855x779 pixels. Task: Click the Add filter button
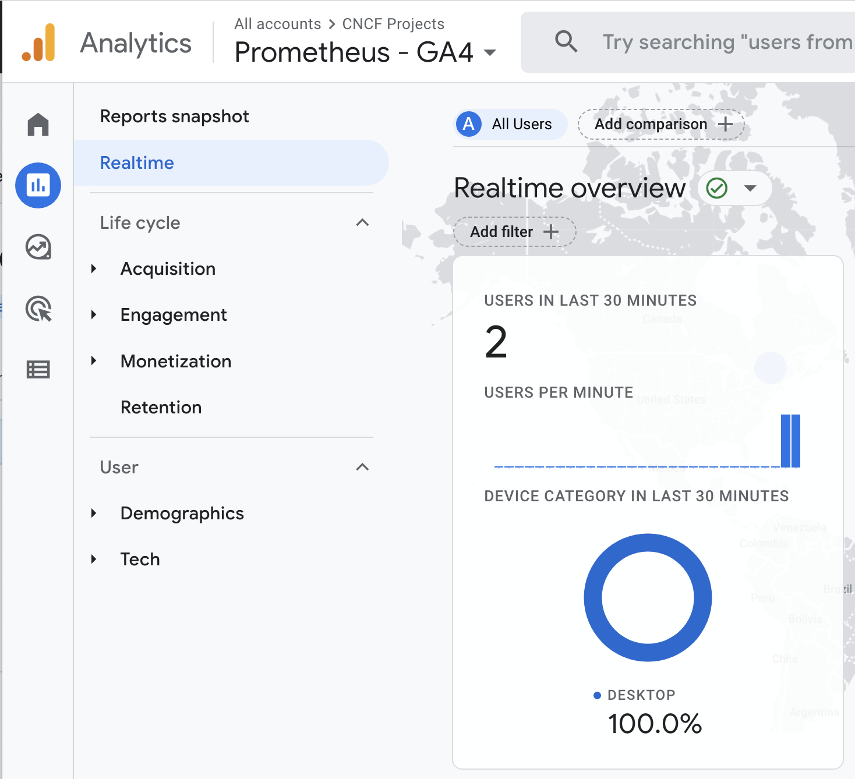pyautogui.click(x=515, y=232)
